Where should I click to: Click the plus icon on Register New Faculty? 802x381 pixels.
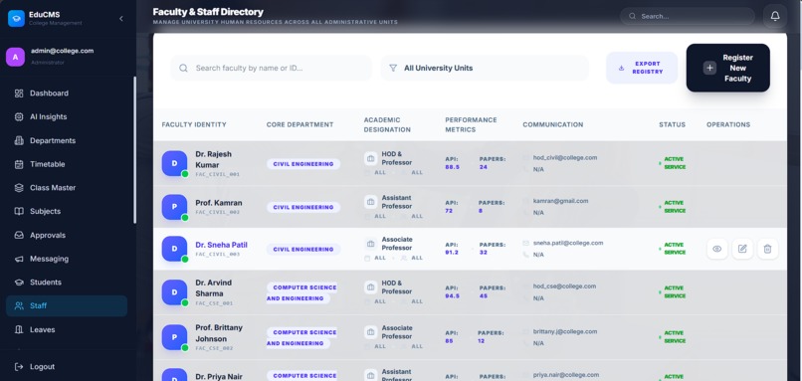tap(709, 68)
